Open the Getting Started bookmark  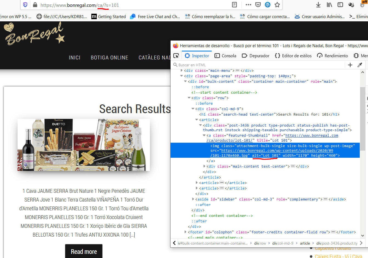109,16
